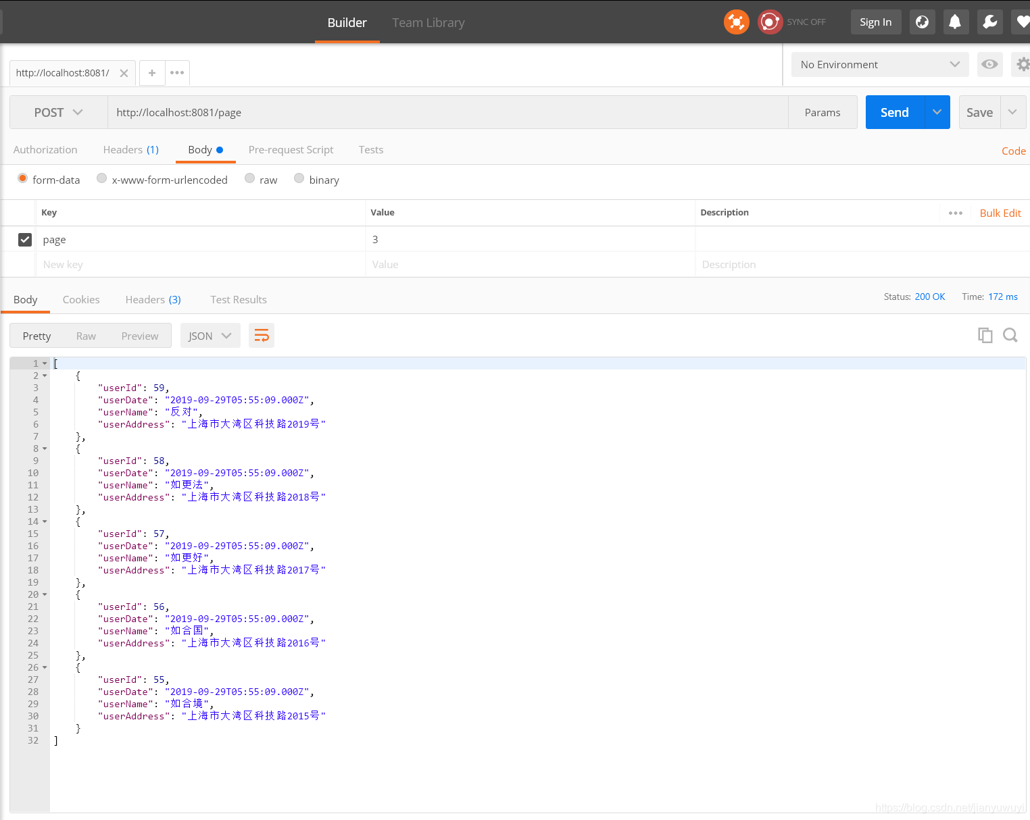Click the new row Description field

862,264
